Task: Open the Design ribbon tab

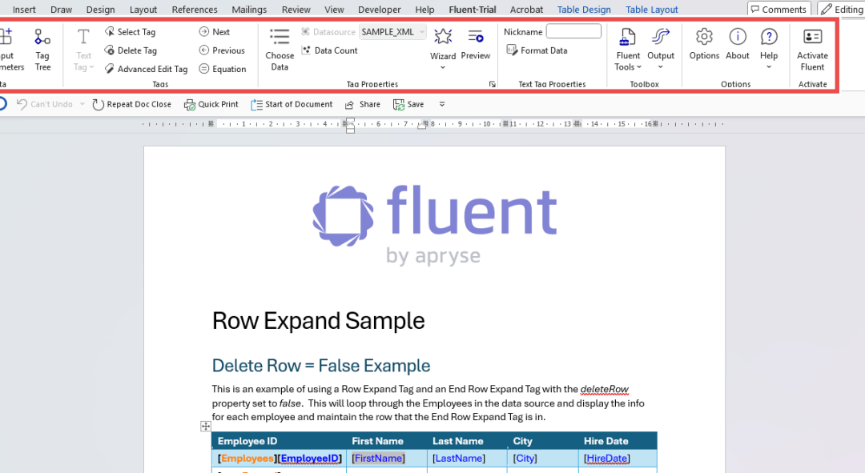Action: pyautogui.click(x=100, y=10)
